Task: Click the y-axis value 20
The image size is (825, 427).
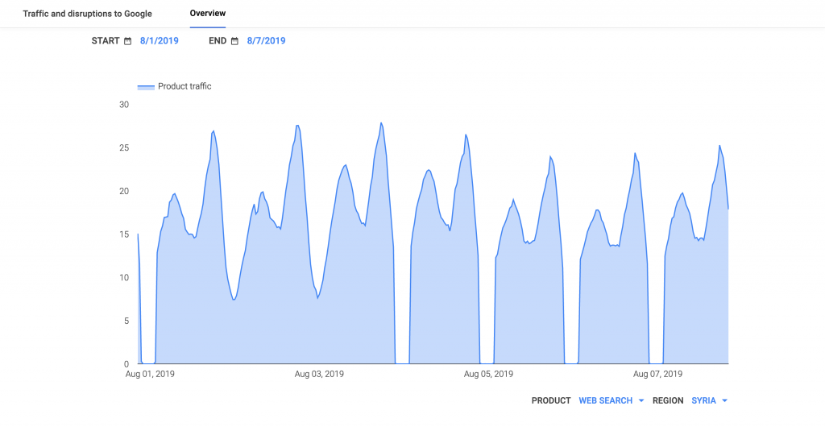Action: point(124,191)
